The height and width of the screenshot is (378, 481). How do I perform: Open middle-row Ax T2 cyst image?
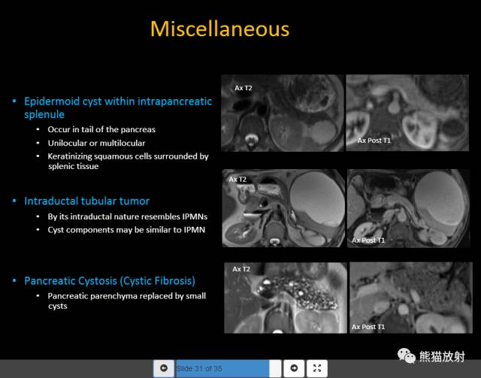coord(283,208)
